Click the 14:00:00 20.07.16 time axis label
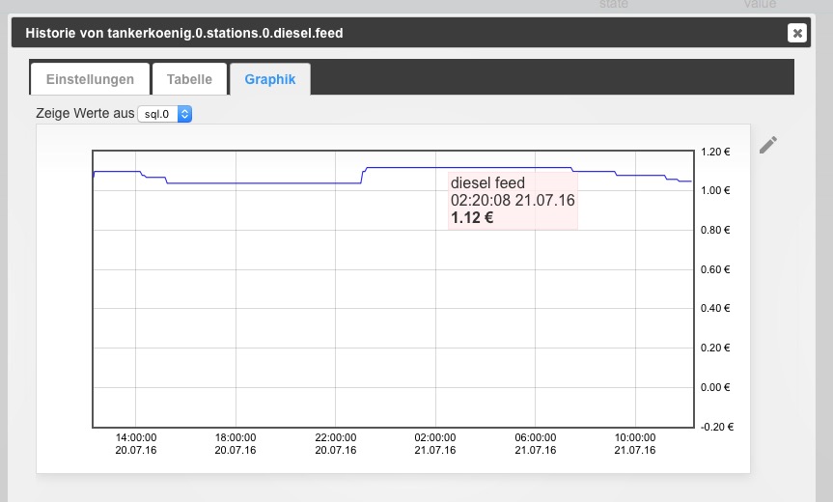The height and width of the screenshot is (502, 833). coord(136,443)
